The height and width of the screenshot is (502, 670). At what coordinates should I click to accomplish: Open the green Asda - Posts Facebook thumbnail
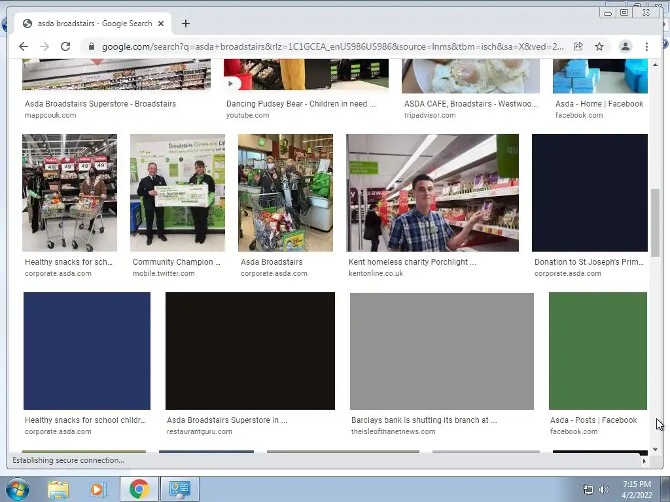coord(598,351)
